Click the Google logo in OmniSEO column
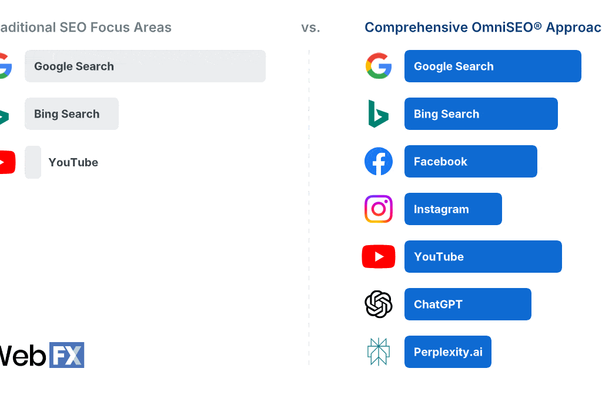602x395 pixels. click(x=379, y=66)
